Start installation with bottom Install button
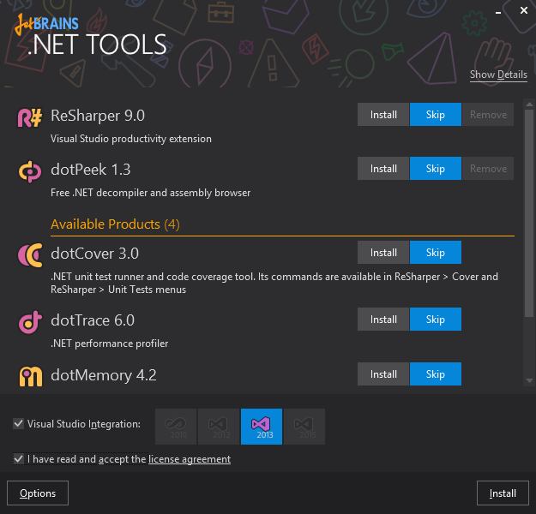Viewport: 536px width, 514px height. [x=503, y=493]
